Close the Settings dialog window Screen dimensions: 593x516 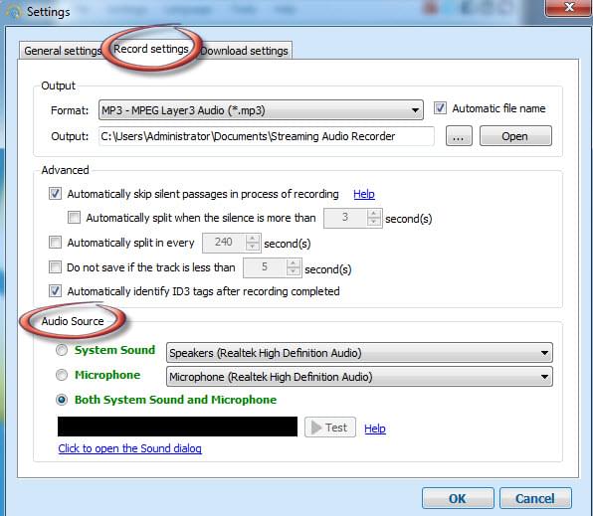tap(569, 7)
